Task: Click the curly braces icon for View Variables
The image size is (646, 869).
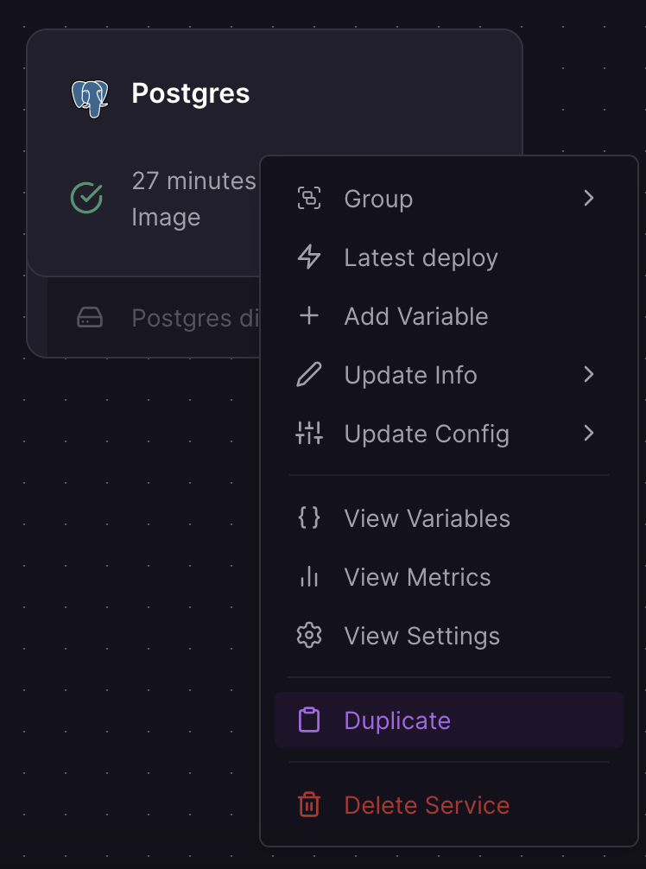Action: point(309,517)
